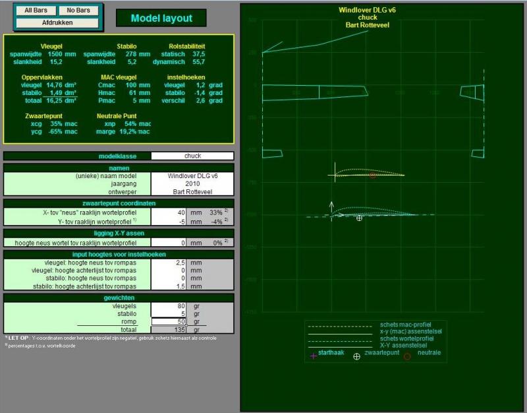
Task: Click the starthaak legend cross icon
Action: (314, 356)
